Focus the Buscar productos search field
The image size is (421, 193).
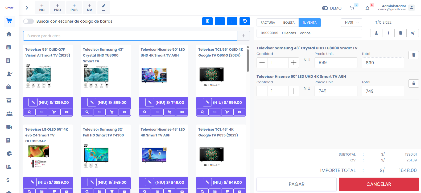(130, 36)
